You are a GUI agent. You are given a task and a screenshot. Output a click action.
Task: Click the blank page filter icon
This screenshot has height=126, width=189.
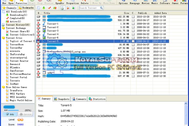[38, 8]
